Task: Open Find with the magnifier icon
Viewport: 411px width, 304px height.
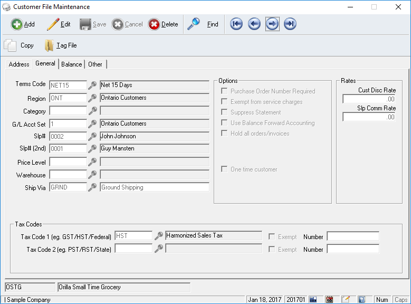Action: (194, 24)
